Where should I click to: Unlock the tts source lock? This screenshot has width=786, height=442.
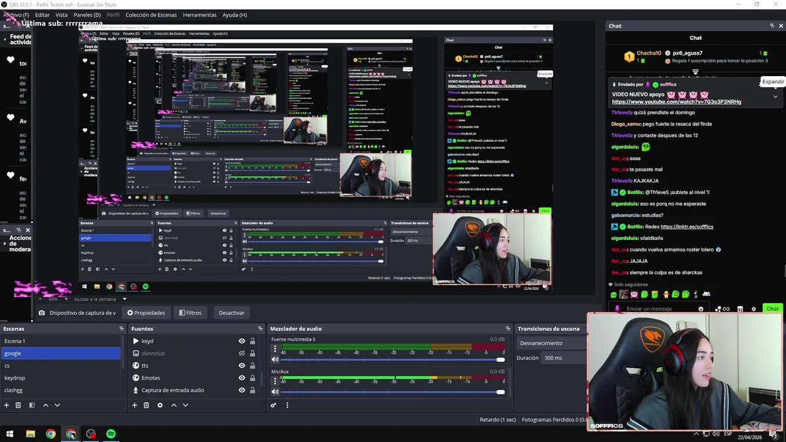(x=252, y=366)
